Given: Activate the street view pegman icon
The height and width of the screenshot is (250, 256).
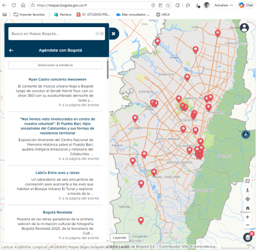Looking at the screenshot, I should 247,190.
